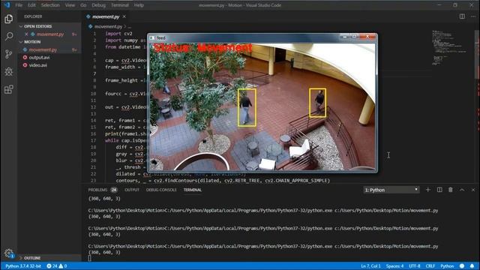The image size is (480, 270).
Task: Open the Explorer view in activity bar
Action: coord(8,19)
